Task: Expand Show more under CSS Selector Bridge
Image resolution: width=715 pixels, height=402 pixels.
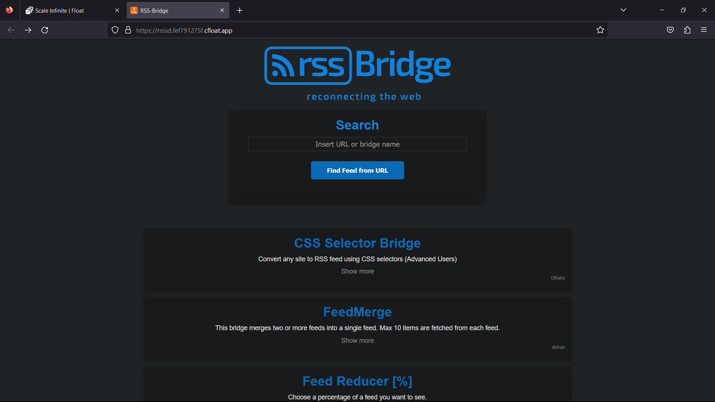Action: (x=357, y=271)
